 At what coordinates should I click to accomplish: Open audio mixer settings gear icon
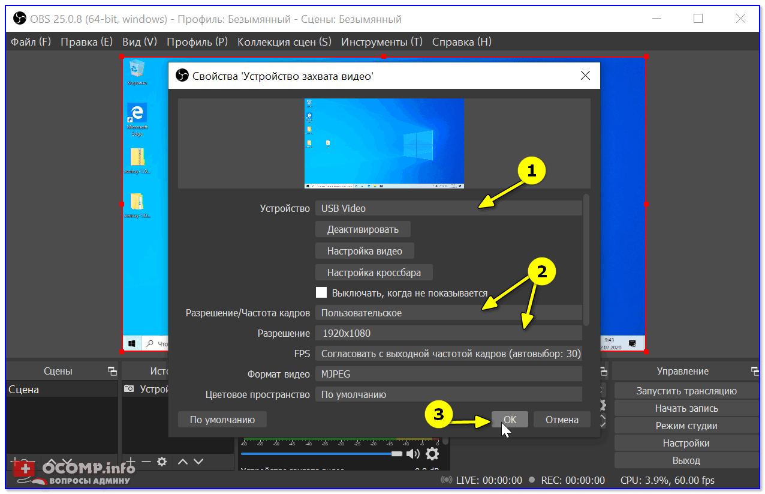click(432, 454)
